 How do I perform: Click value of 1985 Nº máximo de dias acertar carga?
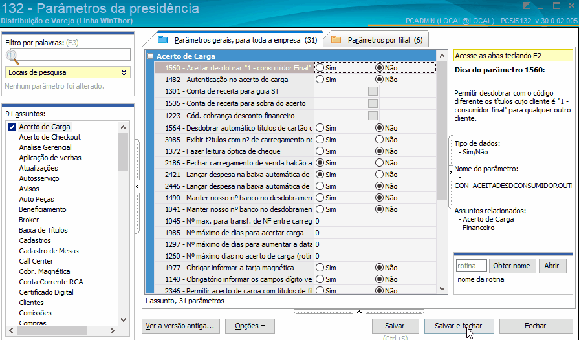375,233
